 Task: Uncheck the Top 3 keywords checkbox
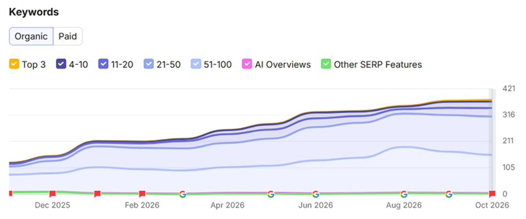tap(14, 64)
